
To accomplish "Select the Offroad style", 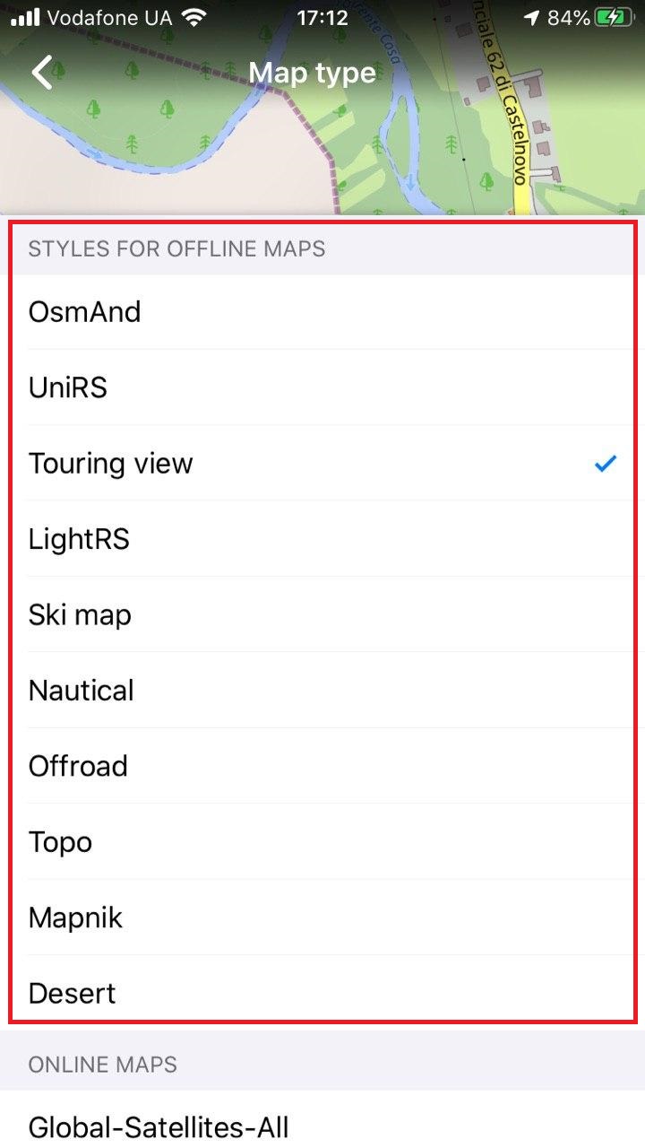I will pyautogui.click(x=322, y=766).
